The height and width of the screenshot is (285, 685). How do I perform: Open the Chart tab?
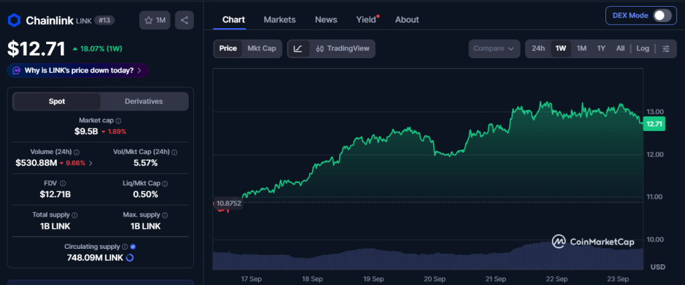(x=233, y=19)
